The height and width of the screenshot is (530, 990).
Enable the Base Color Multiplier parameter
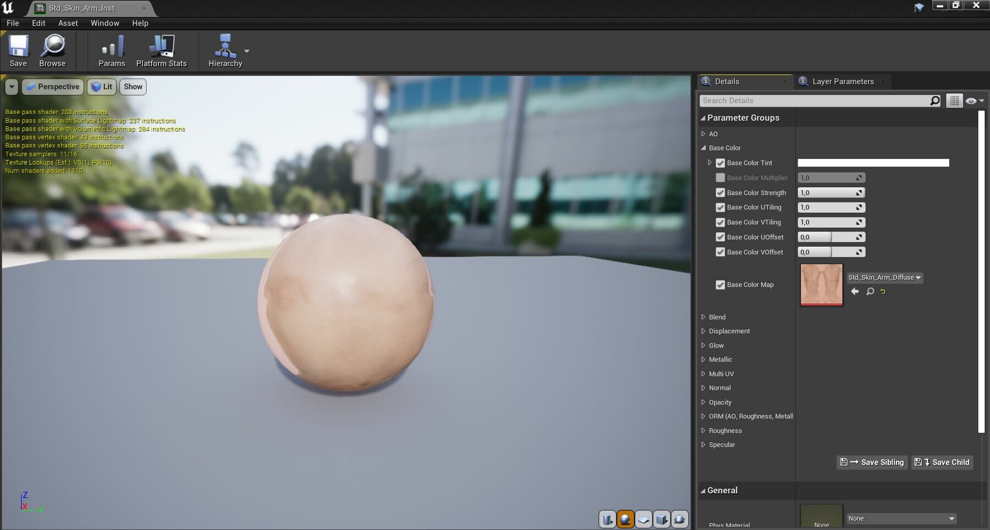(x=721, y=178)
